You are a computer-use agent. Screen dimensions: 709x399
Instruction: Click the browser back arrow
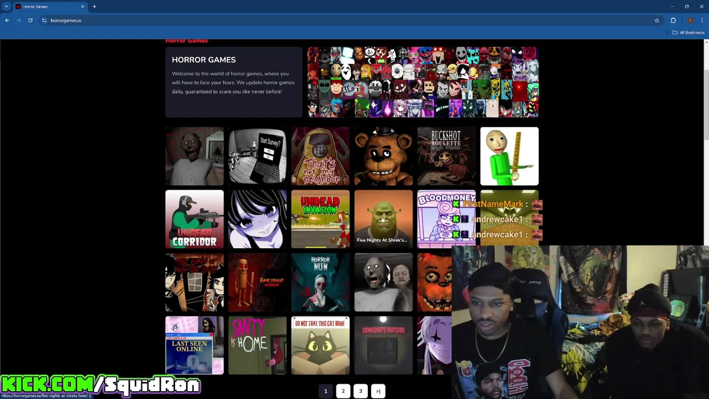[x=7, y=21]
